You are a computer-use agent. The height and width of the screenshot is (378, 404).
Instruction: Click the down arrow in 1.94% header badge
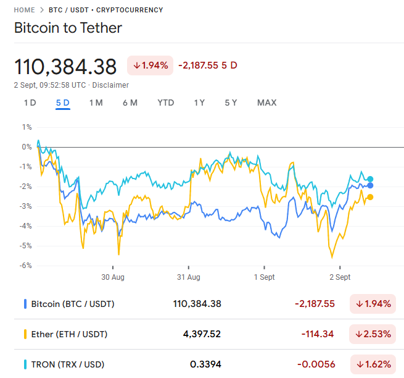(x=136, y=65)
